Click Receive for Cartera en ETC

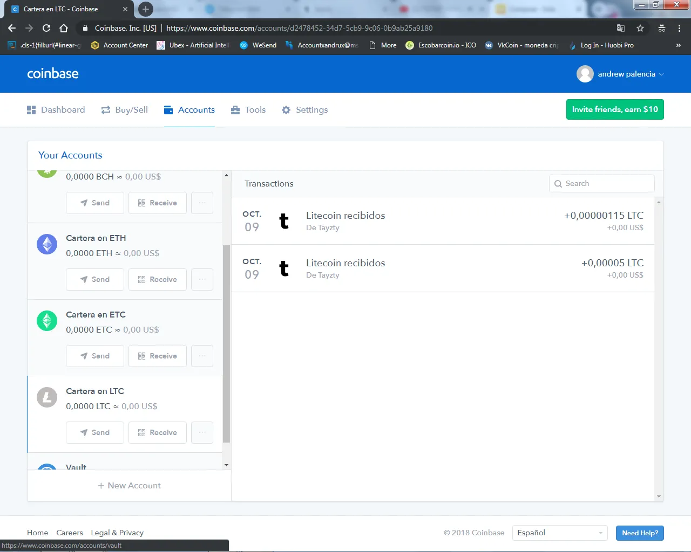(x=158, y=356)
